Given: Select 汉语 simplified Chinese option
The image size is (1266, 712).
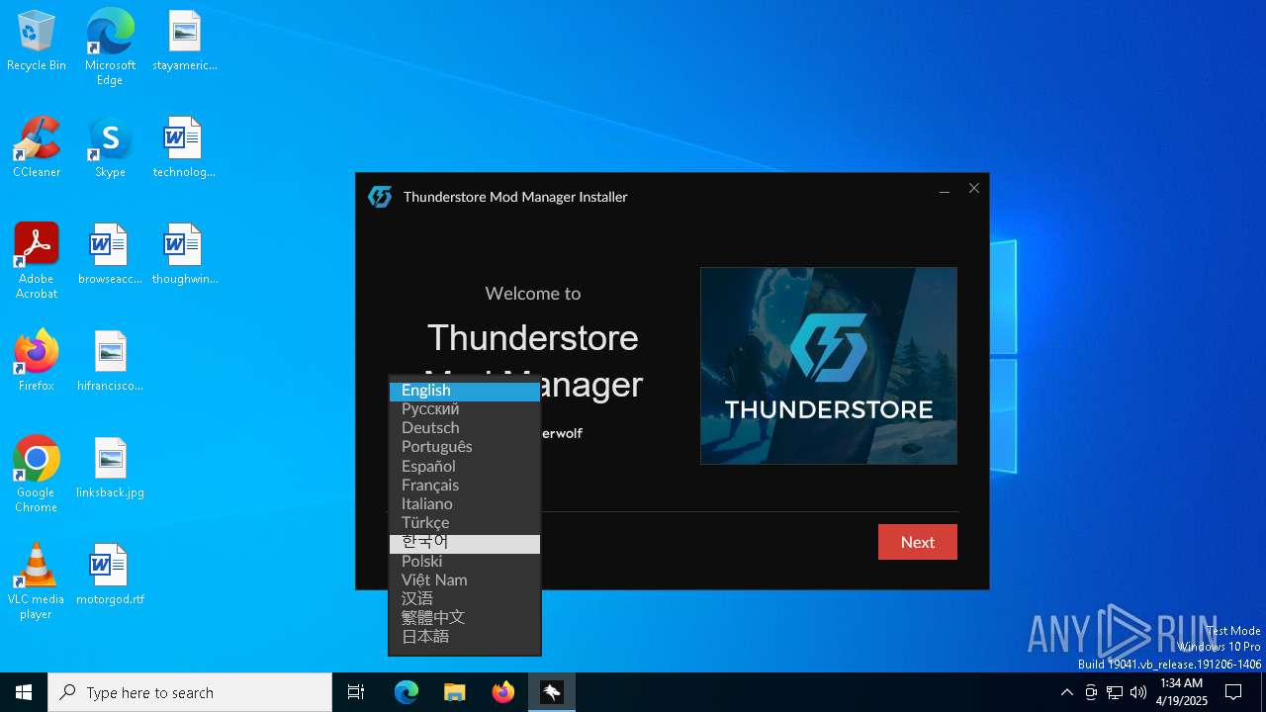Looking at the screenshot, I should (x=465, y=598).
